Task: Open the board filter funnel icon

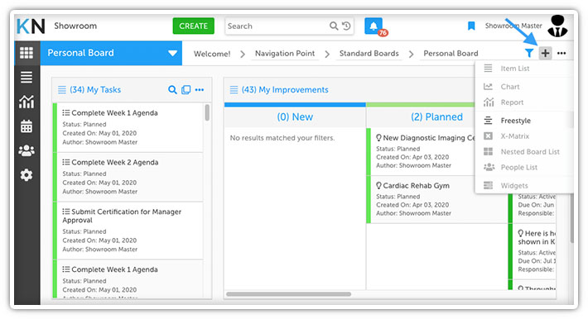Action: (x=528, y=53)
